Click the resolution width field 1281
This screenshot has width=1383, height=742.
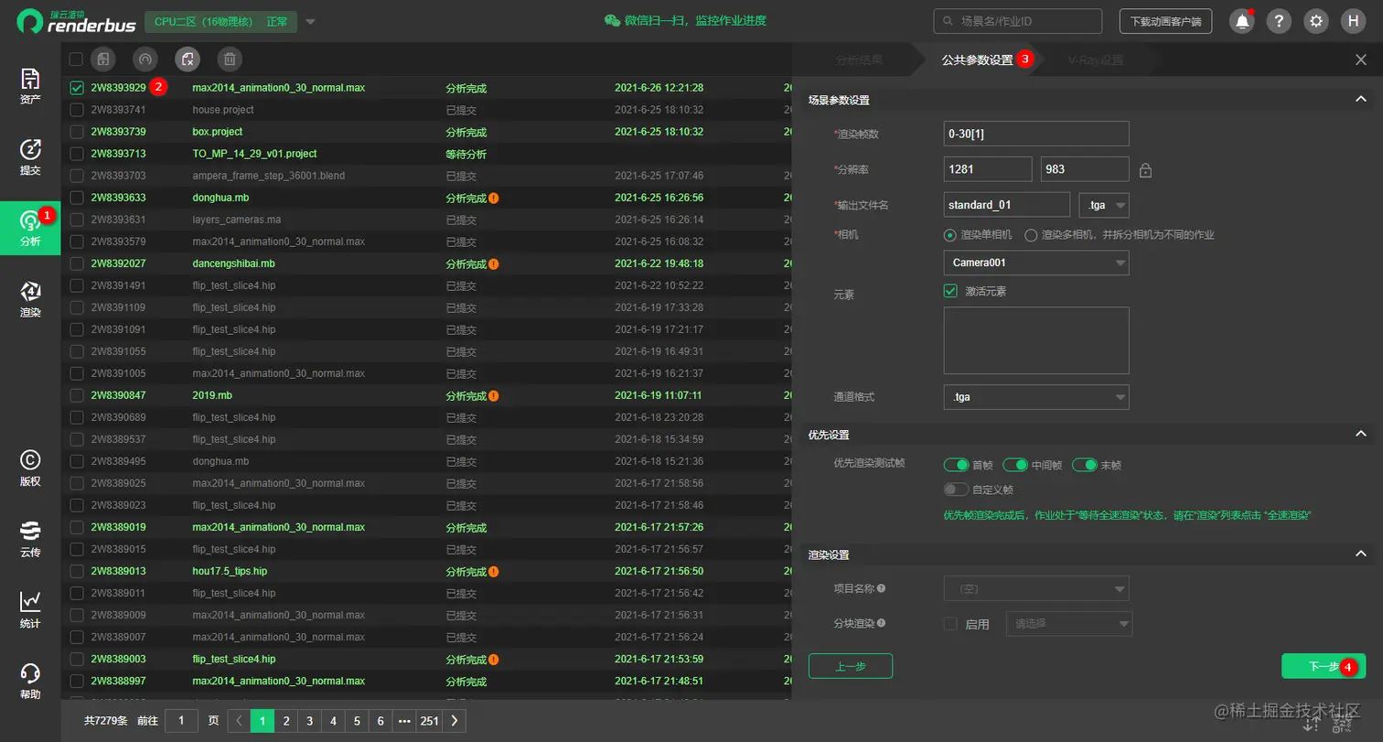click(x=988, y=169)
